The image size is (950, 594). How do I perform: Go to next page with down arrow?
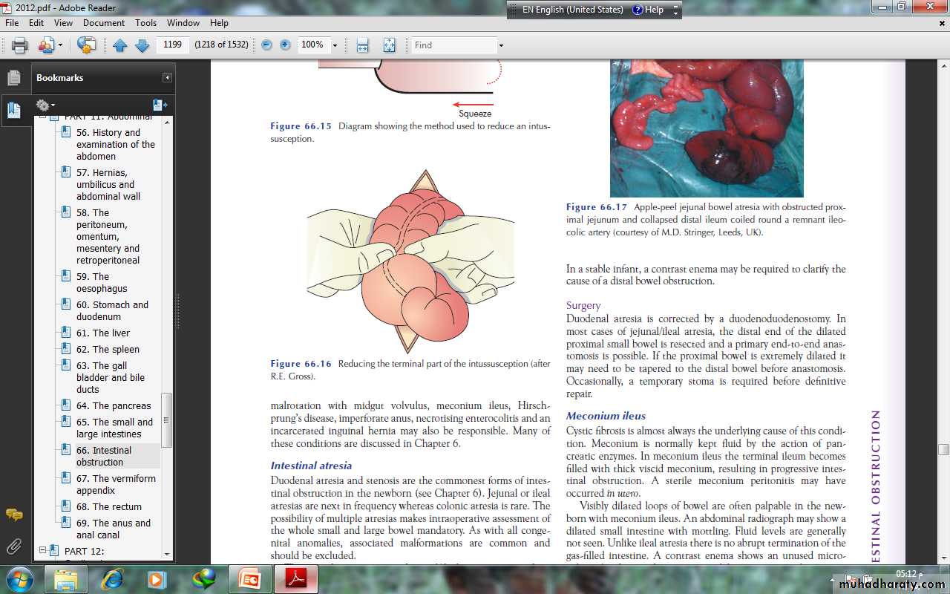(142, 45)
